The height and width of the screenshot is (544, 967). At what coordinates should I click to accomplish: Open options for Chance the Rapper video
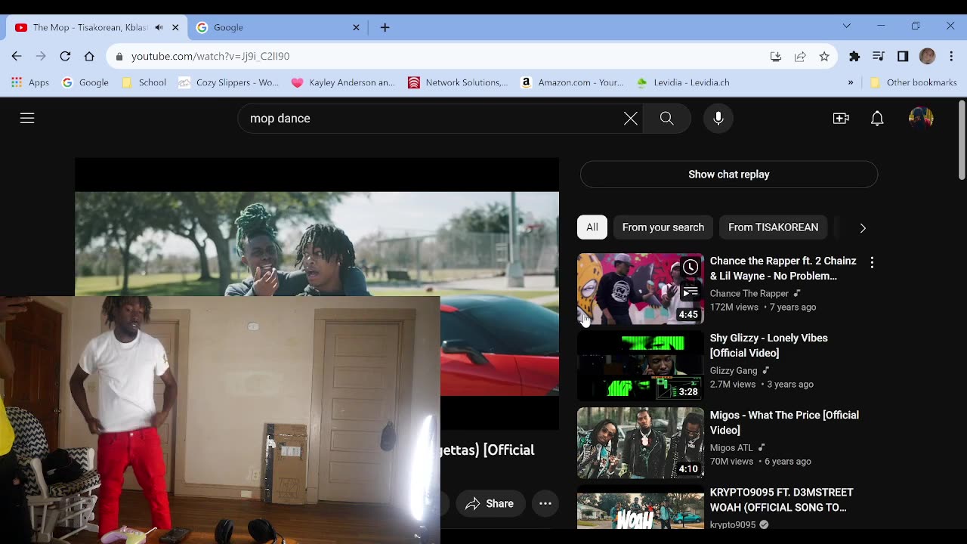(x=872, y=262)
